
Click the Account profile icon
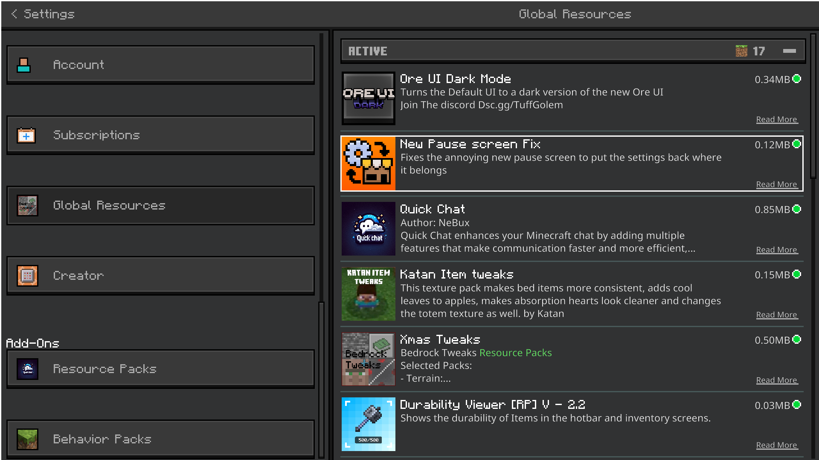coord(24,65)
